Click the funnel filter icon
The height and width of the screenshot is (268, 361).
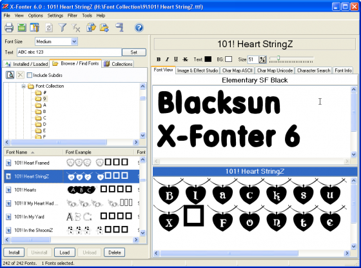[62, 28]
